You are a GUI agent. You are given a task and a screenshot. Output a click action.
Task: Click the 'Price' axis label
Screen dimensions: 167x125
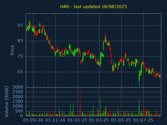12,50
